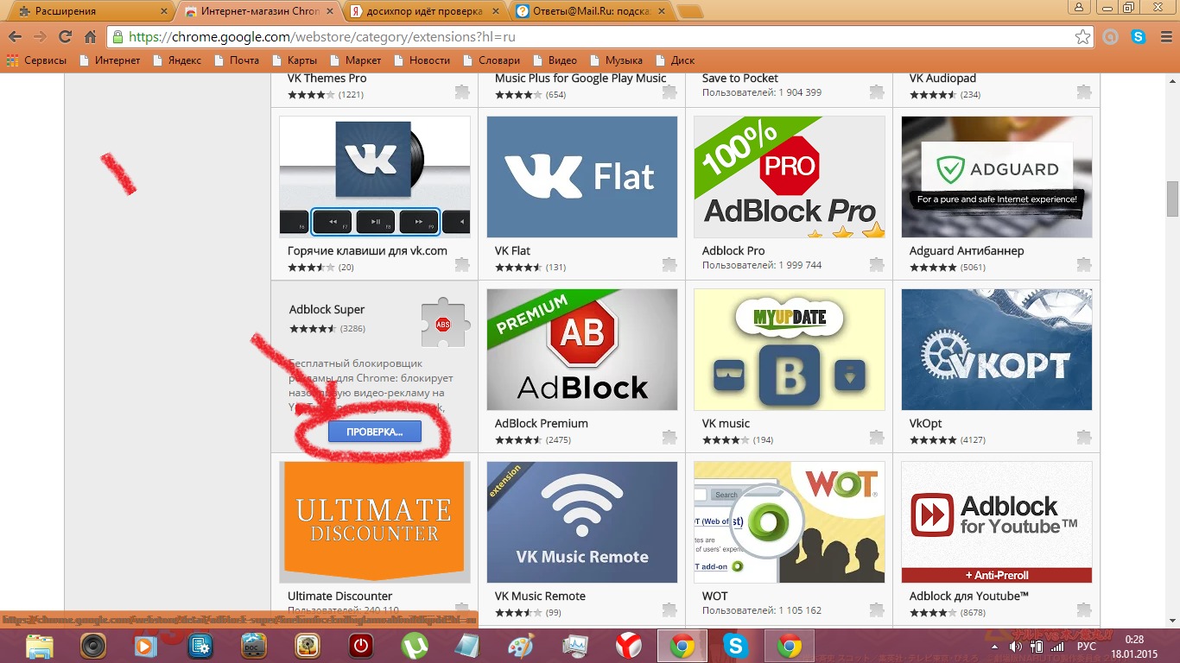Open the Маркет bookmark

click(x=354, y=60)
